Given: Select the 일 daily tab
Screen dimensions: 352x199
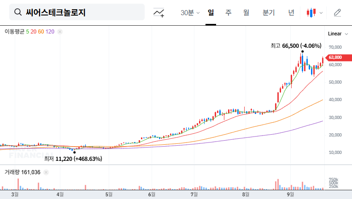Looking at the screenshot, I should [x=211, y=12].
